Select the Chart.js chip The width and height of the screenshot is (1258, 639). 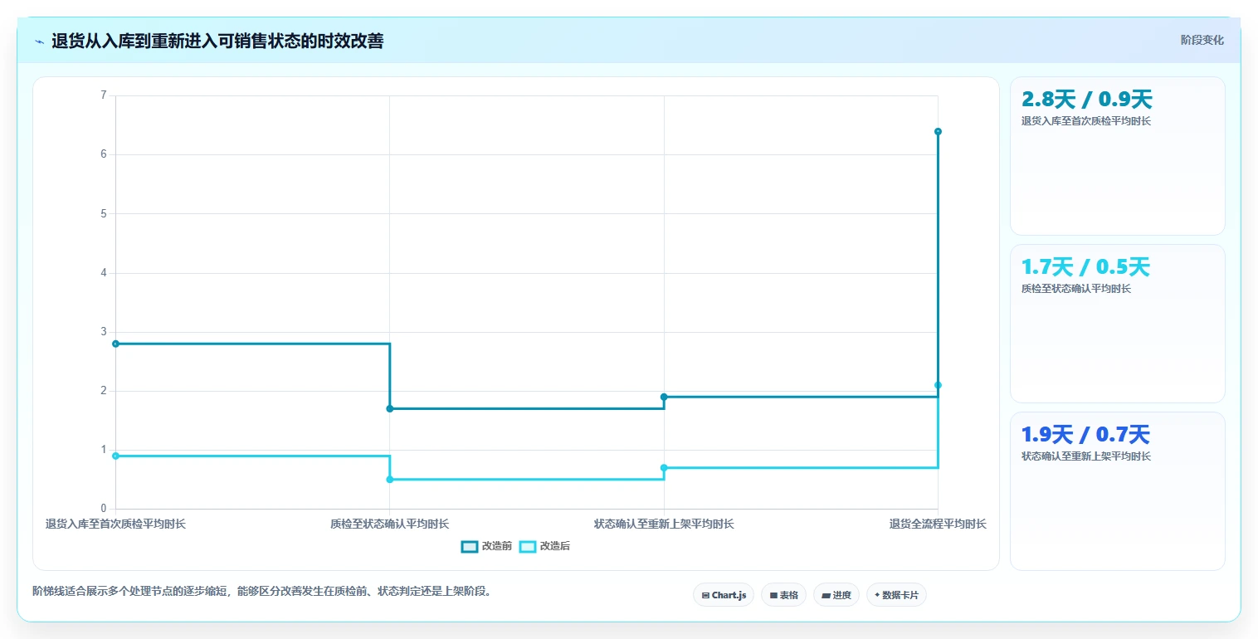coord(724,595)
